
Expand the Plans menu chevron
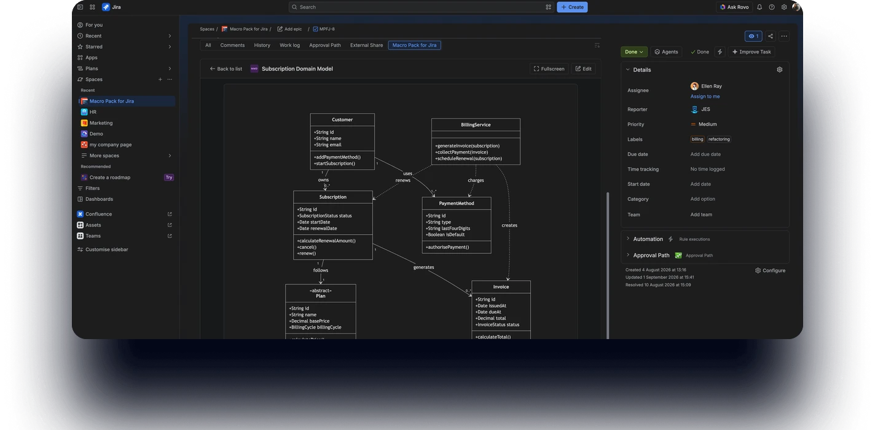pyautogui.click(x=170, y=68)
